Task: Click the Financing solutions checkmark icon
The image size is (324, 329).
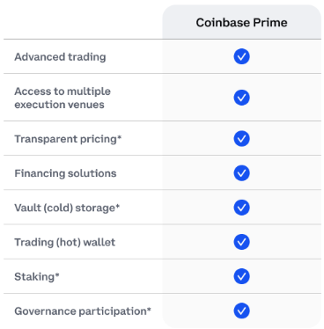Action: (241, 173)
